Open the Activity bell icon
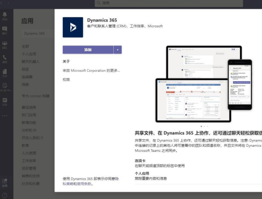This screenshot has width=262, height=199. (5, 15)
